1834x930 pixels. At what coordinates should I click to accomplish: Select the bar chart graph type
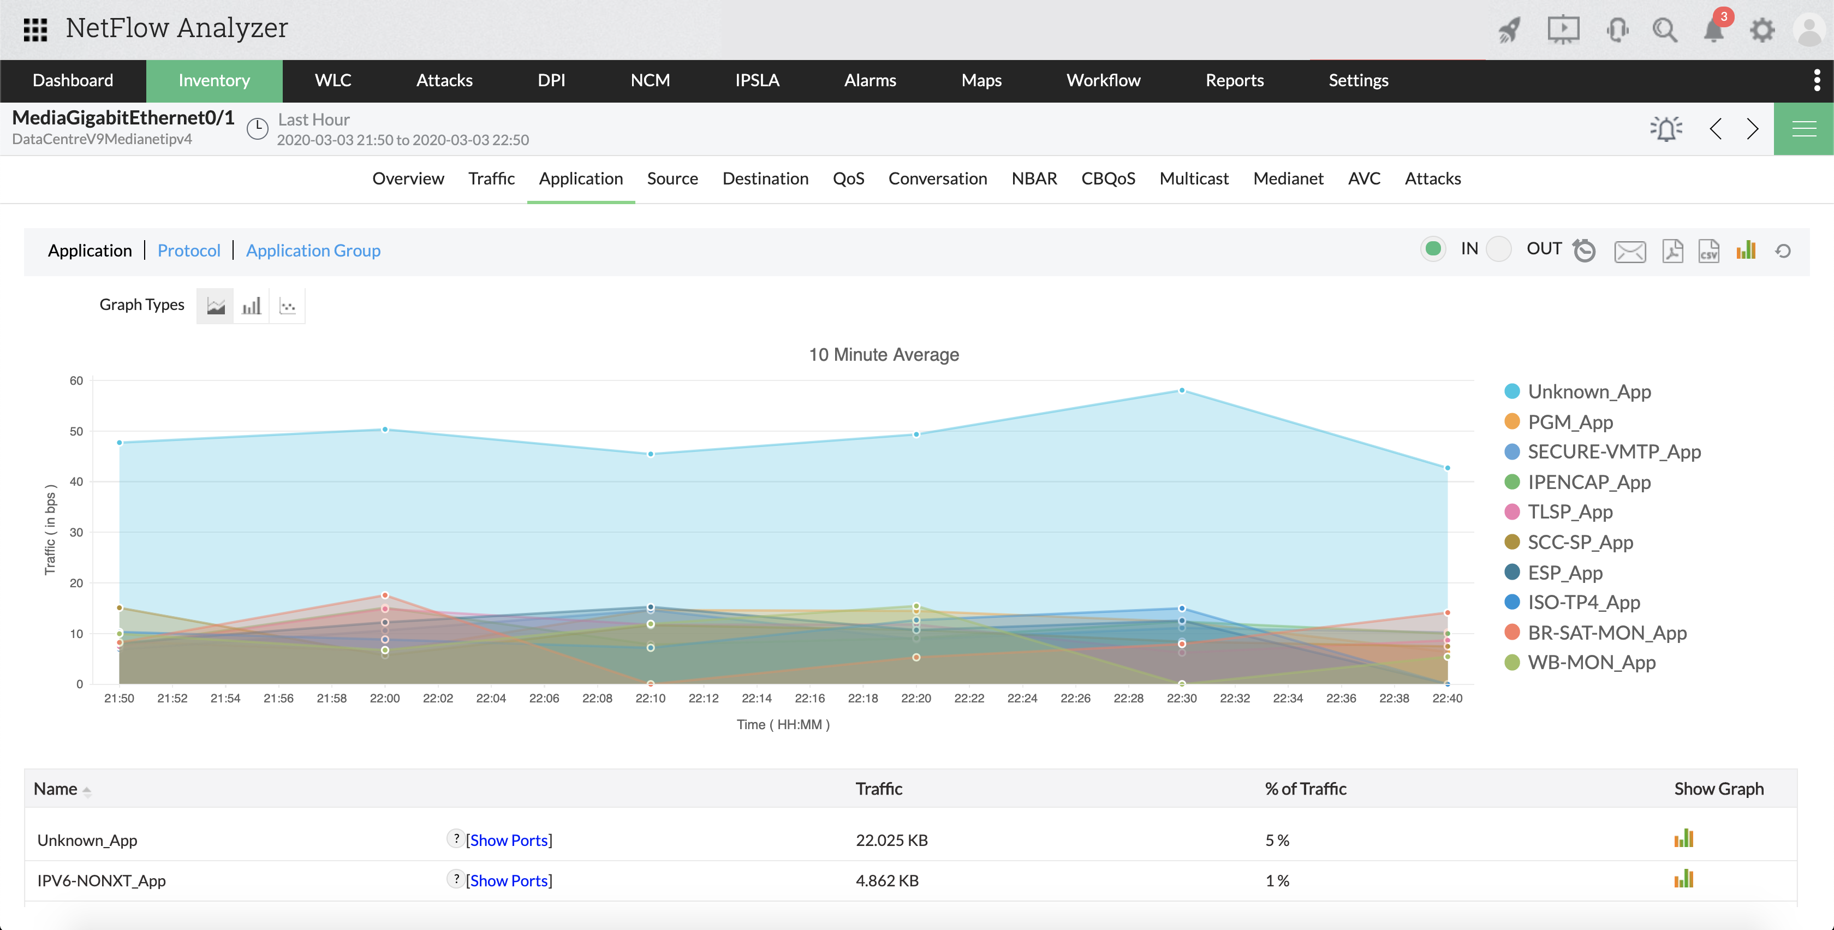coord(251,306)
